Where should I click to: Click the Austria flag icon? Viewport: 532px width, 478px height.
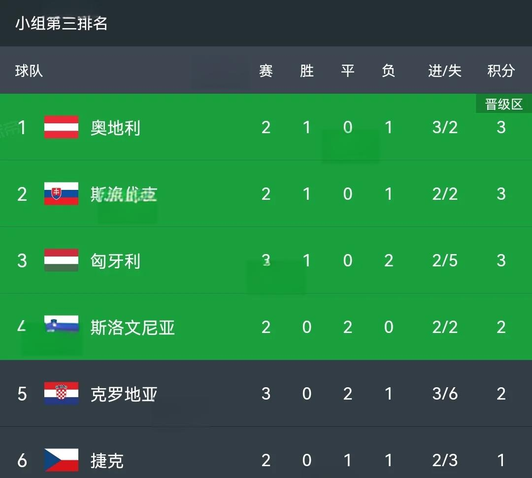(x=61, y=127)
